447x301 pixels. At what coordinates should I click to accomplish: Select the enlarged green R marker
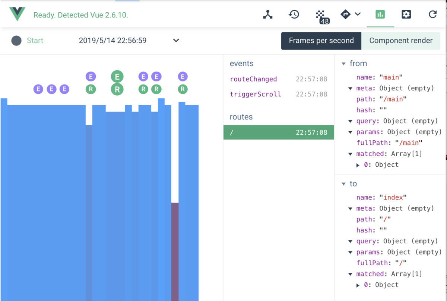point(117,89)
